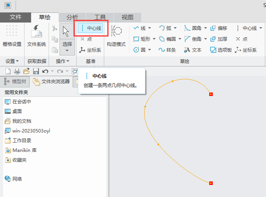Image resolution: width=266 pixels, height=197 pixels.
Task: Select the Chamfer (倒角) tool
Action: (x=193, y=39)
